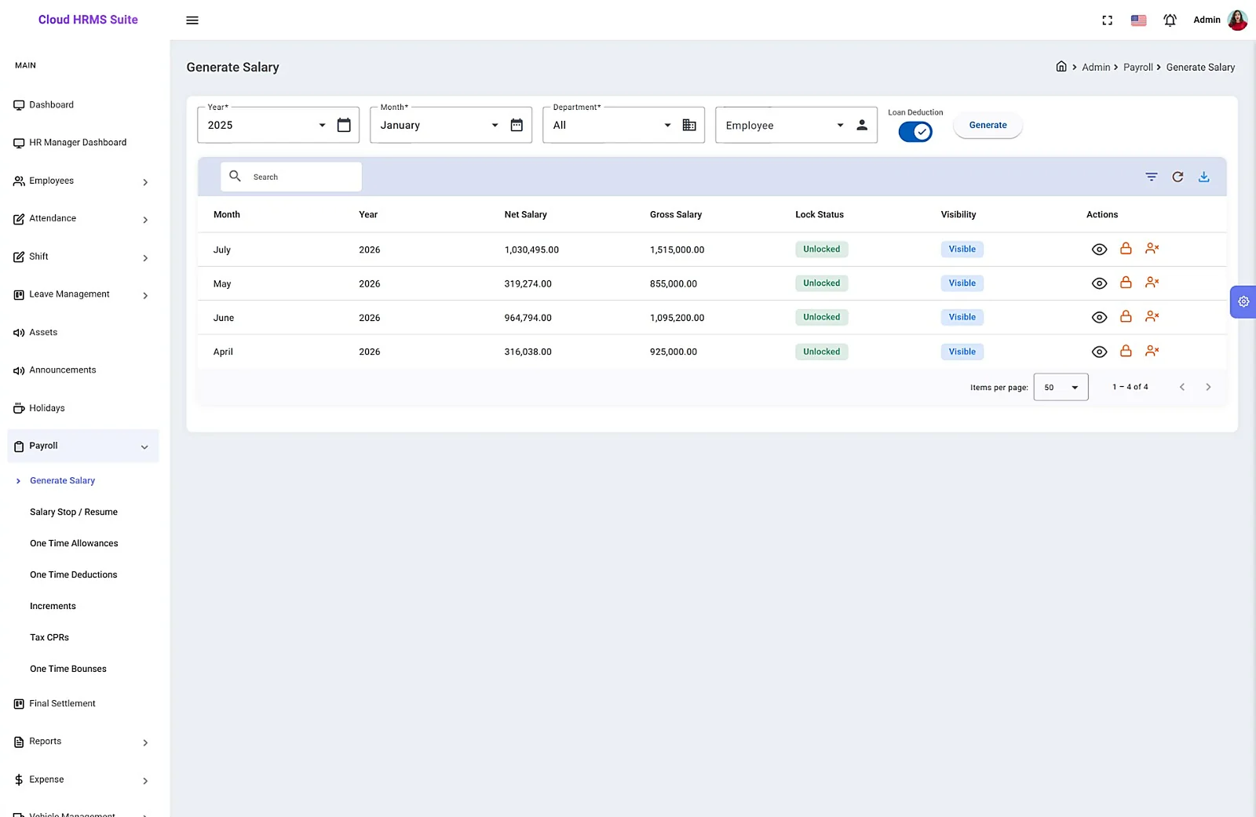Sort by Net Salary column header
The image size is (1256, 817).
click(x=525, y=214)
